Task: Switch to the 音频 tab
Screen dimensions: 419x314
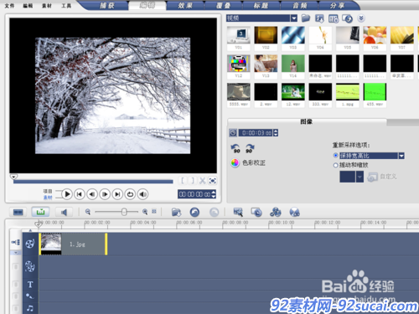Action: (300, 6)
